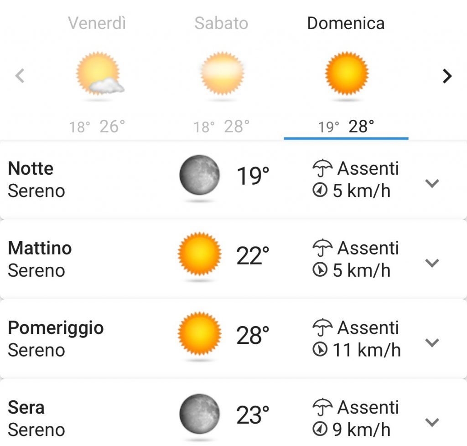Select the Domenica tab label

[x=346, y=23]
